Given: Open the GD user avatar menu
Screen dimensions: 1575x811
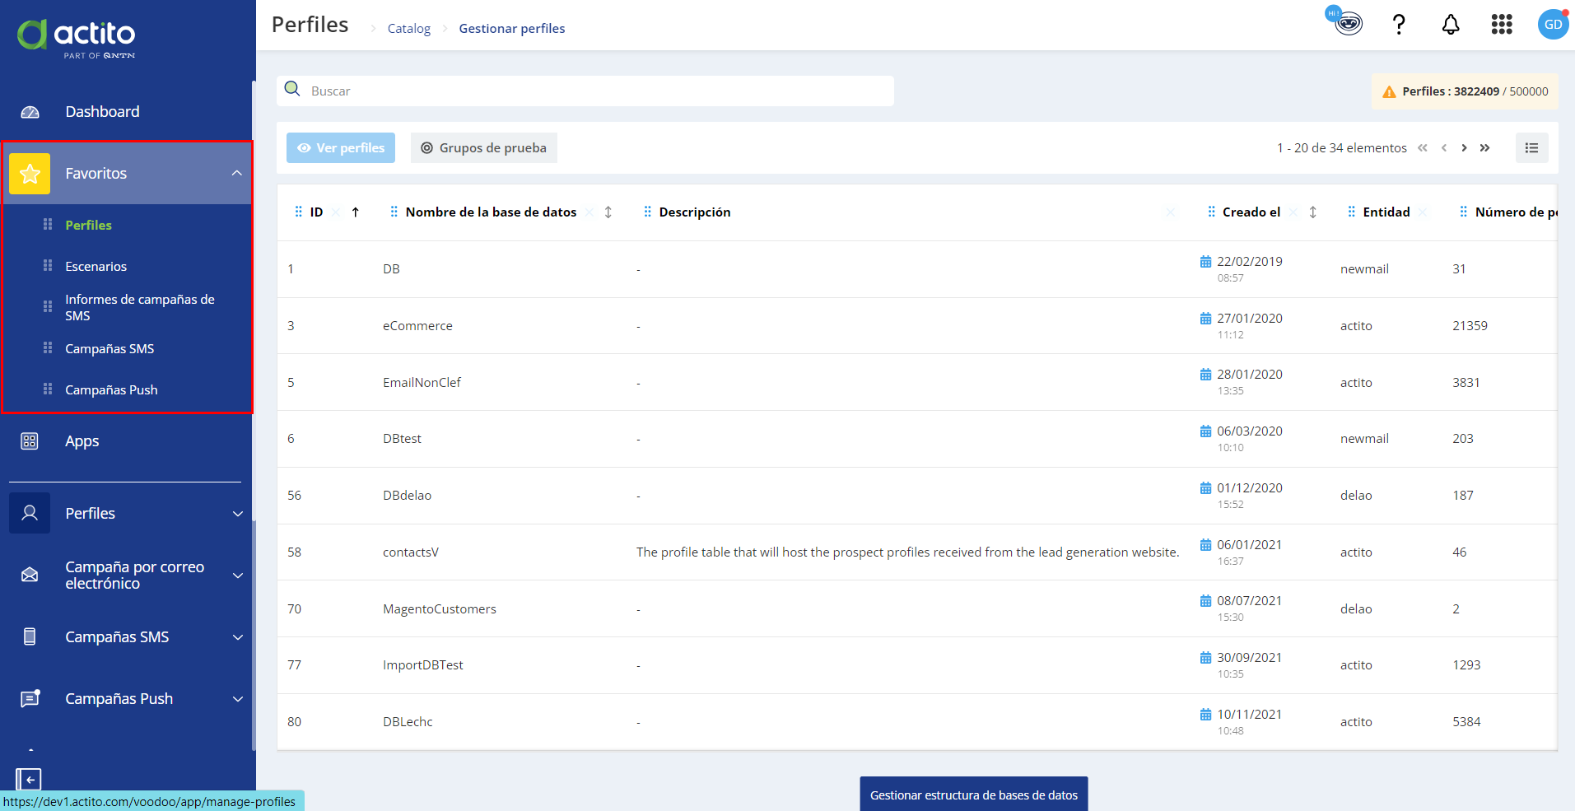Looking at the screenshot, I should coord(1553,24).
